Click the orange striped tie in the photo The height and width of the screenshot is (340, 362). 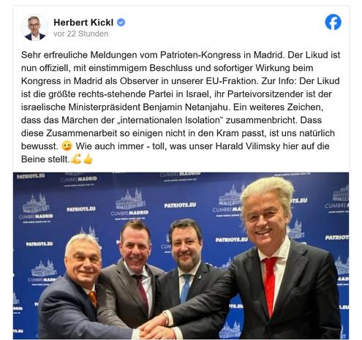click(x=93, y=299)
